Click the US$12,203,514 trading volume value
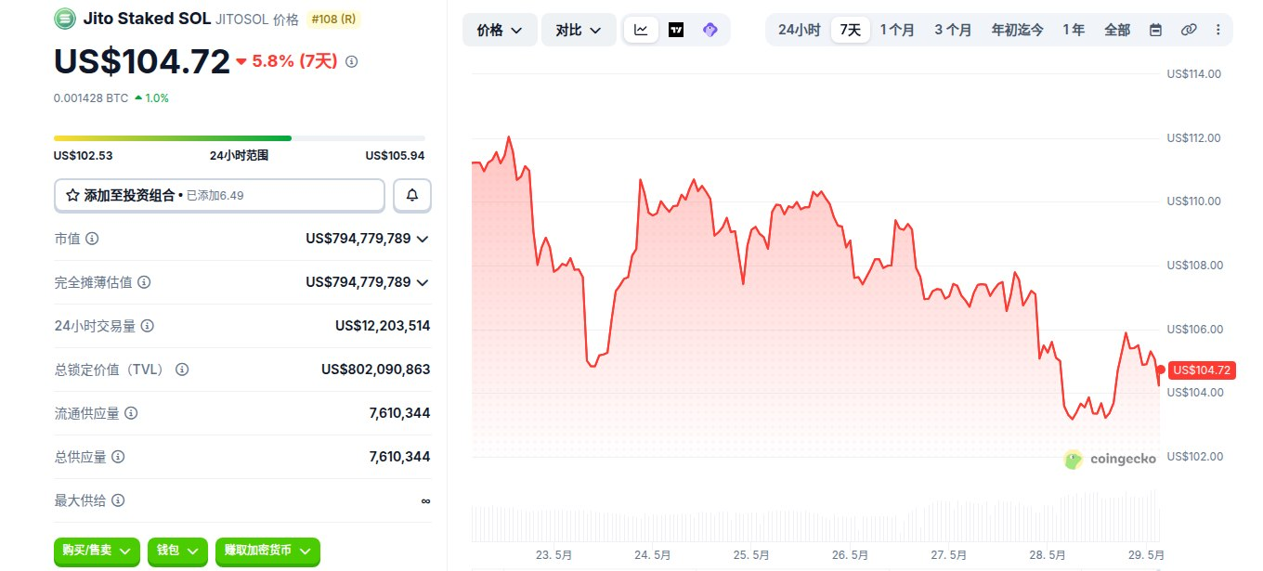Viewport: 1263px width, 571px height. [x=383, y=326]
